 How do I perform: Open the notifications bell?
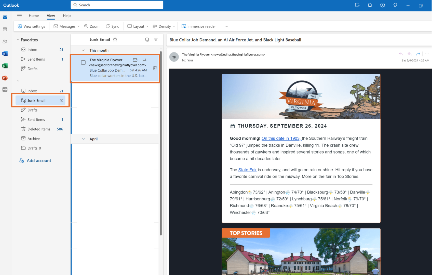click(x=370, y=5)
